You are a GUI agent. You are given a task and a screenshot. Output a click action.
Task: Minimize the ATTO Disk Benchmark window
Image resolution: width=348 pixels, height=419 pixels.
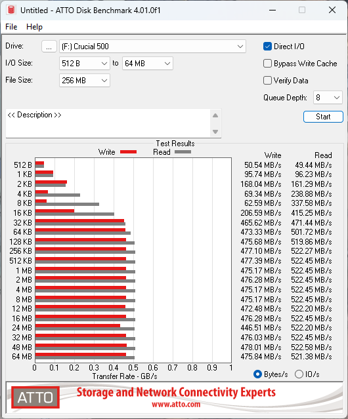pyautogui.click(x=272, y=10)
